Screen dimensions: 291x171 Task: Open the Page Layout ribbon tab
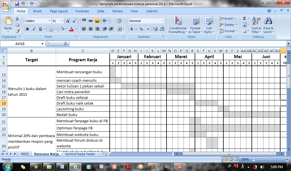(59, 11)
